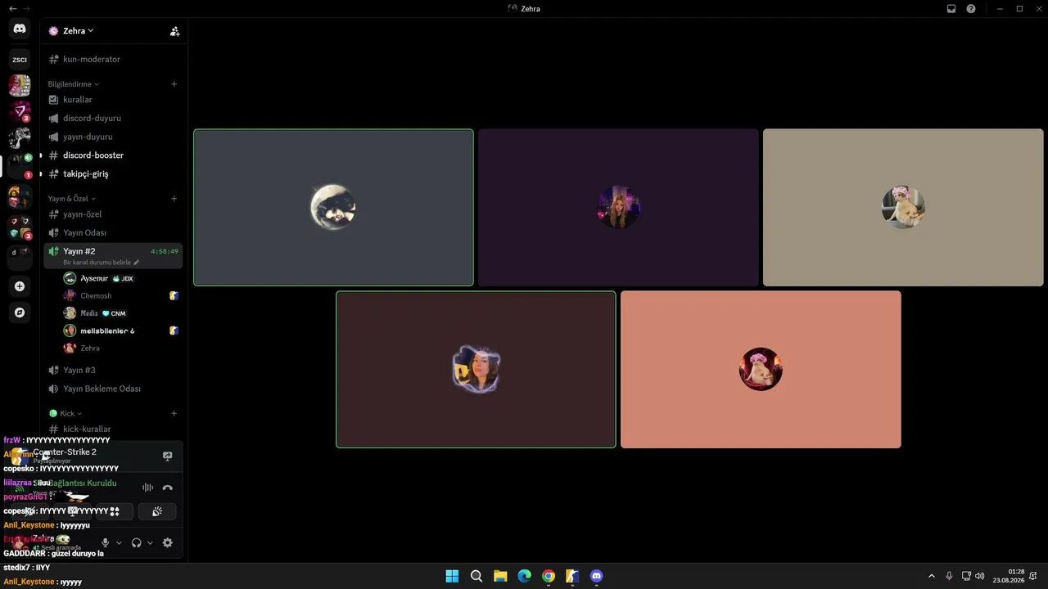Collapse the Bilgilendirme category

[73, 84]
